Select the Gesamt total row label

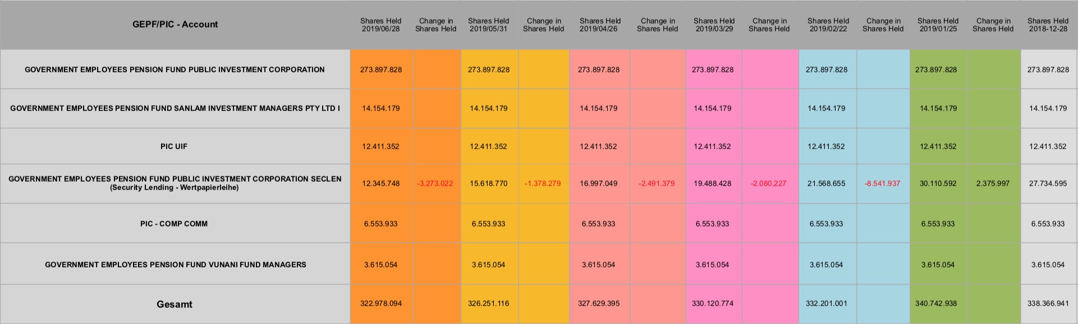174,304
